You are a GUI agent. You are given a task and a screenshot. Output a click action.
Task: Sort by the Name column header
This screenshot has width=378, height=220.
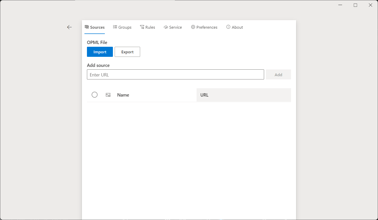(123, 95)
